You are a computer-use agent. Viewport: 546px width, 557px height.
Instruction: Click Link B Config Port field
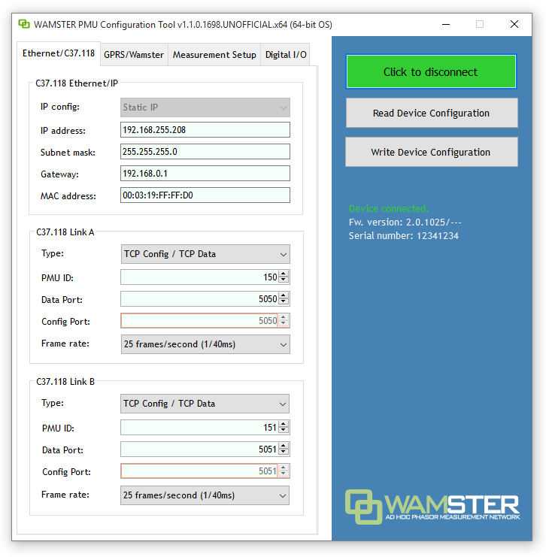coord(199,471)
